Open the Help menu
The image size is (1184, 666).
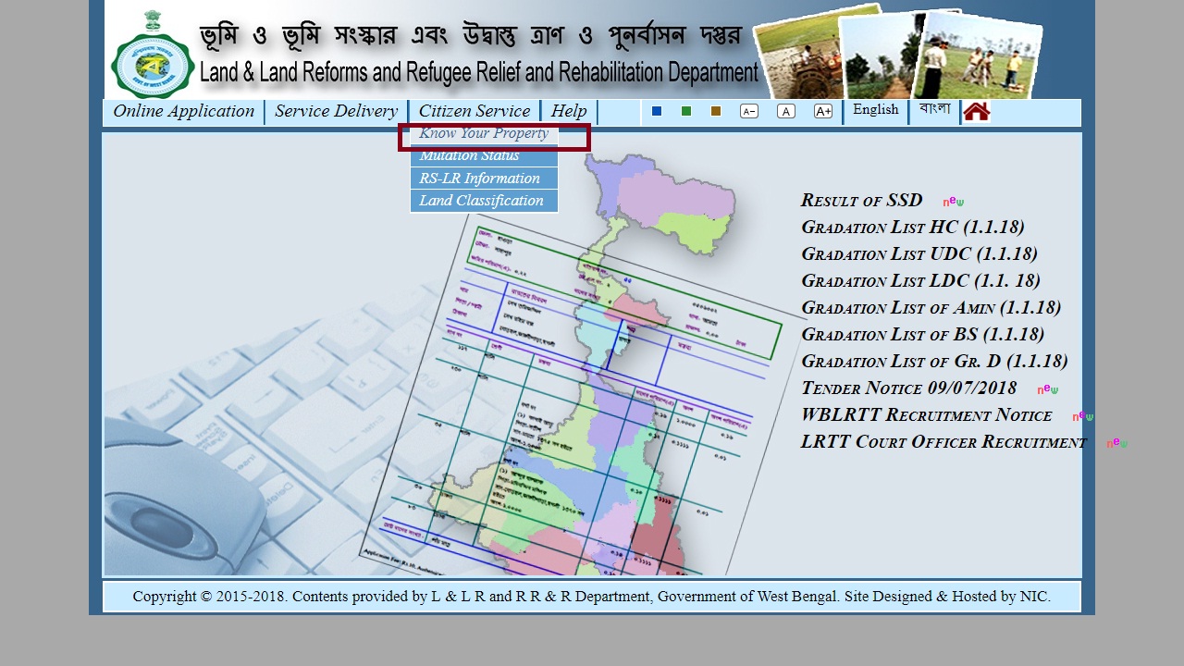coord(569,111)
